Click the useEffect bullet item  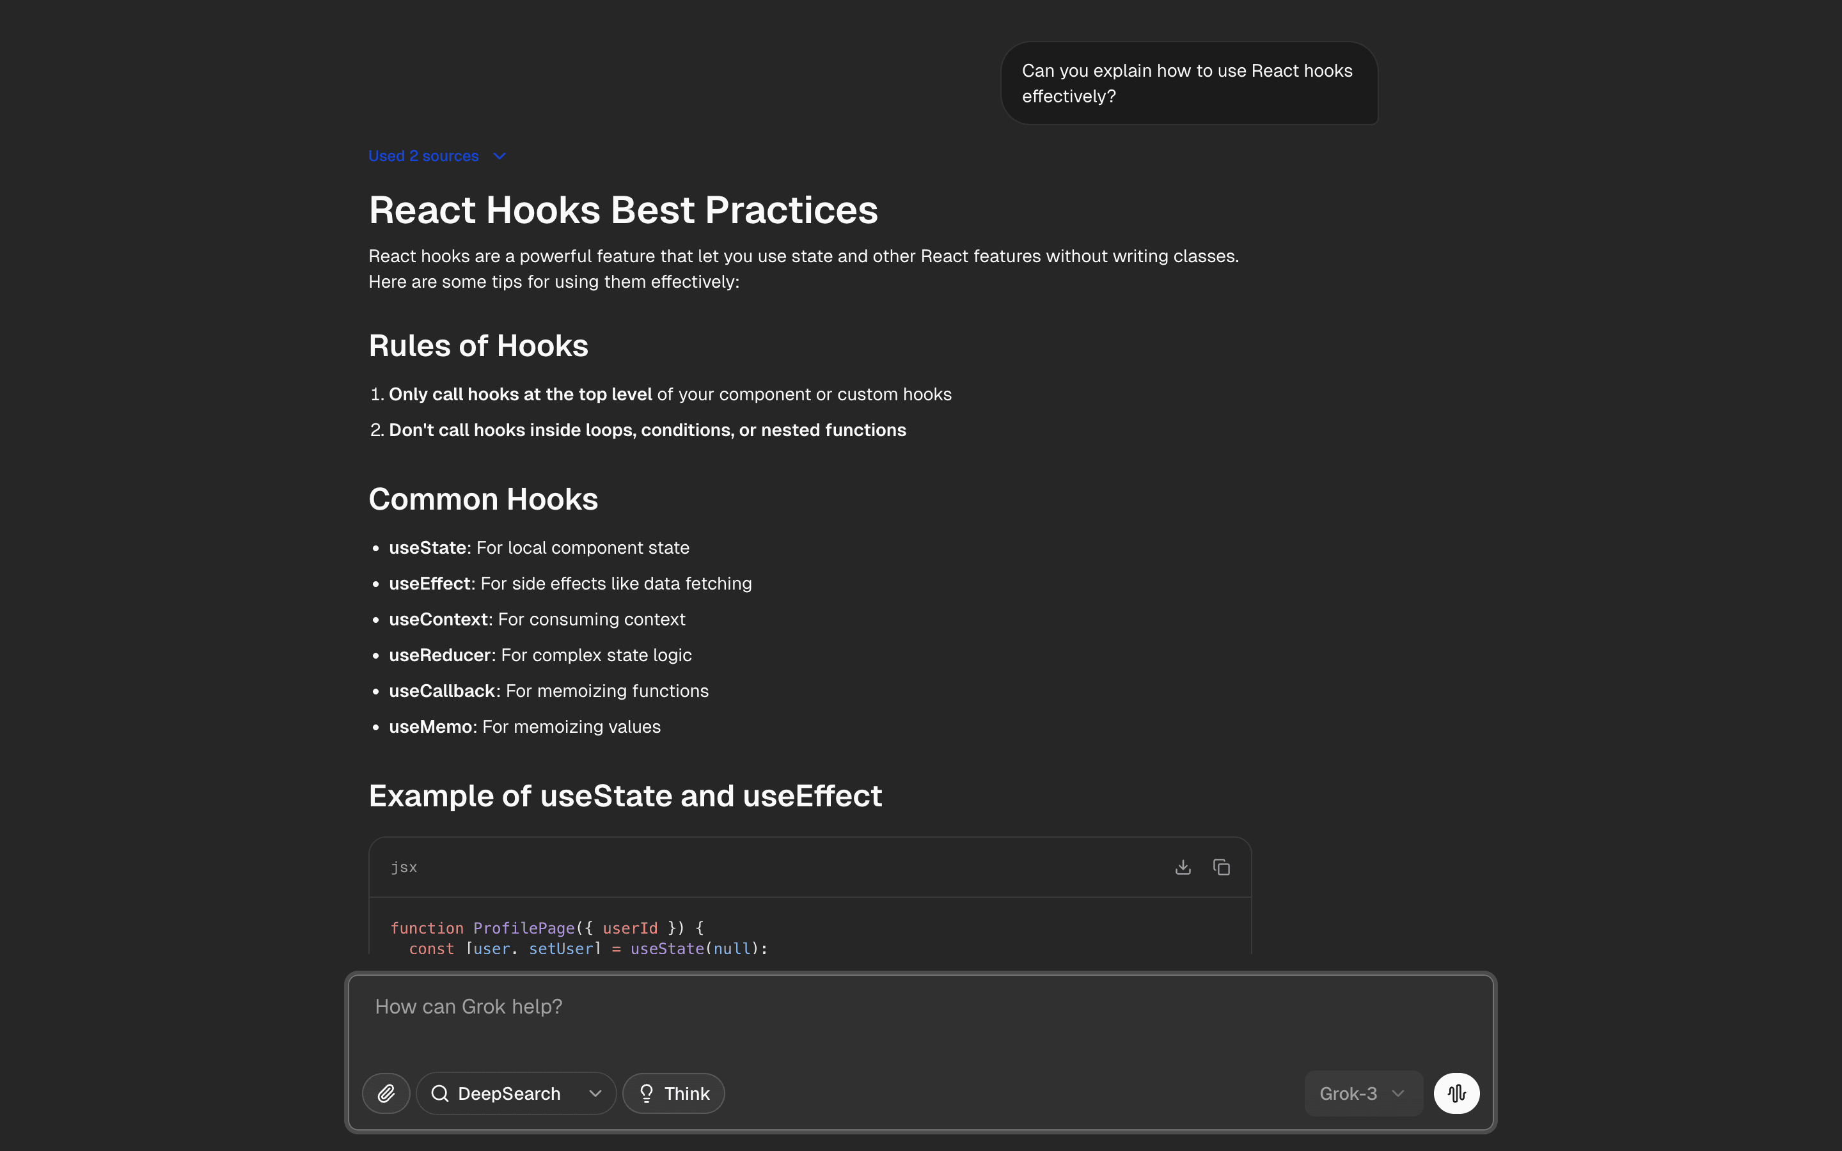[x=569, y=584]
